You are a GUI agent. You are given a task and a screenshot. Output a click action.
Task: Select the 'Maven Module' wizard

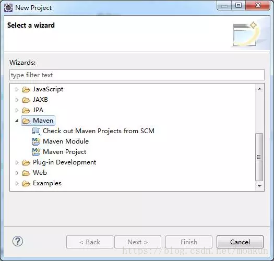click(66, 141)
